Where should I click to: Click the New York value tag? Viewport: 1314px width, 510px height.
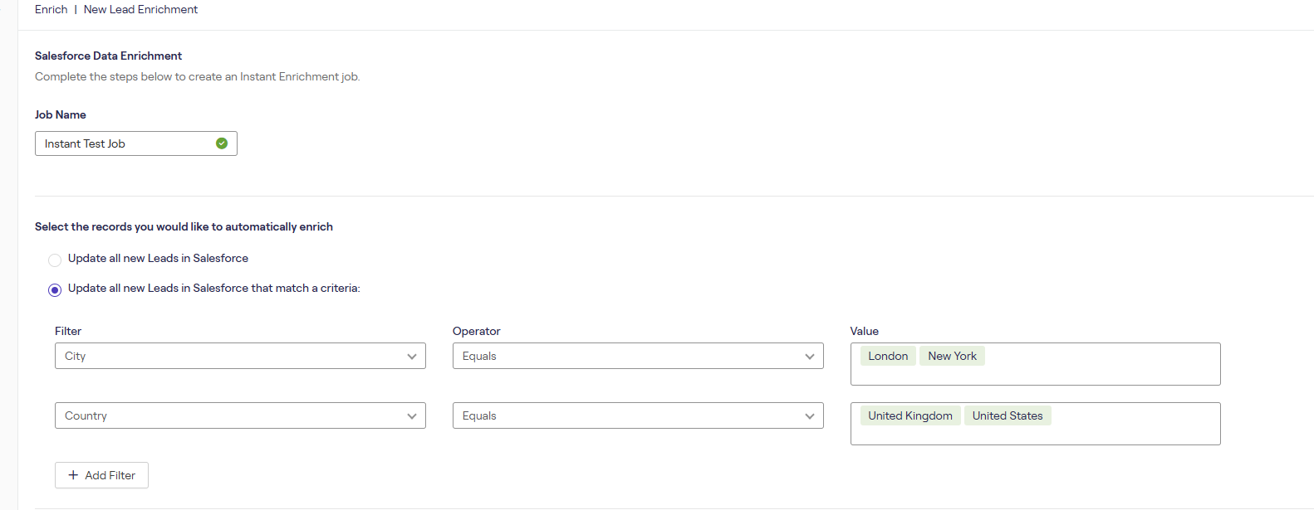click(952, 356)
